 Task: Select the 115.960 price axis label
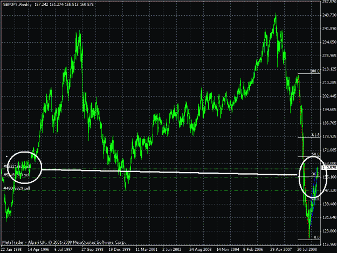tap(329, 244)
